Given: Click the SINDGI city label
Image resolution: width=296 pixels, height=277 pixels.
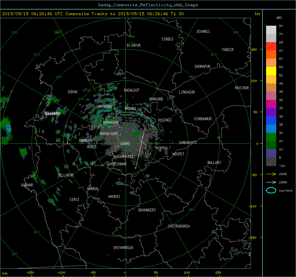Looking at the screenshot, I should click(x=167, y=39).
